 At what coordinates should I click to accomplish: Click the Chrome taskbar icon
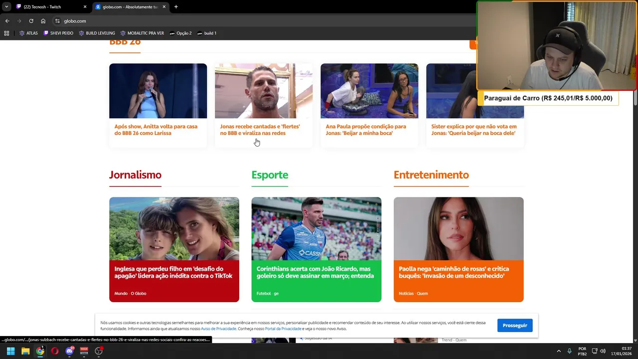click(40, 351)
